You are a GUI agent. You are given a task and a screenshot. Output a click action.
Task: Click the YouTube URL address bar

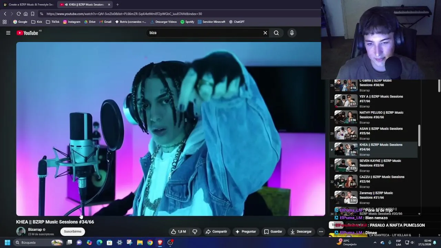[179, 14]
